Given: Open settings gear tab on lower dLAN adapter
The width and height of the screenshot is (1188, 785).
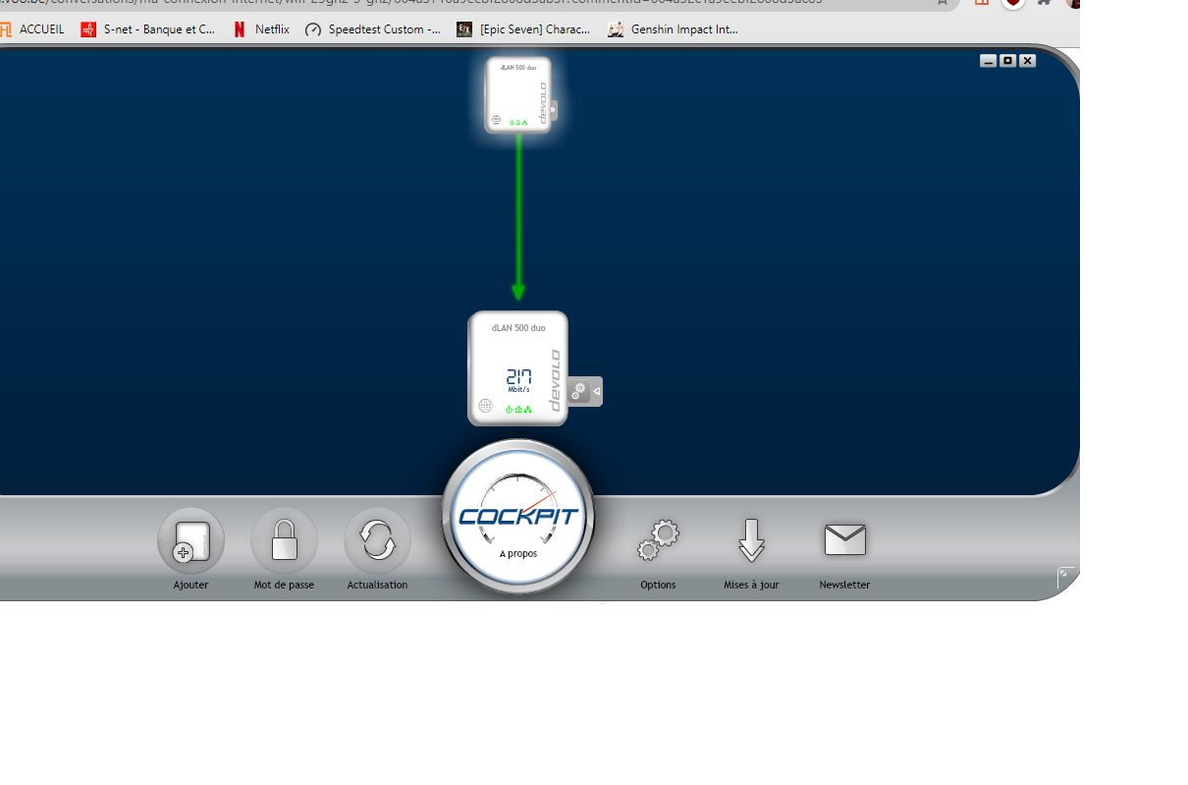Looking at the screenshot, I should [579, 391].
